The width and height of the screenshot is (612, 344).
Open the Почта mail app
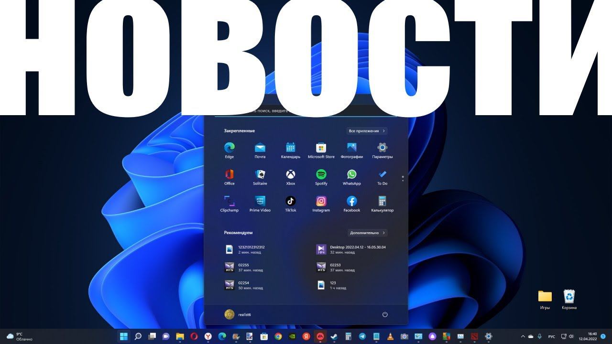(x=260, y=150)
